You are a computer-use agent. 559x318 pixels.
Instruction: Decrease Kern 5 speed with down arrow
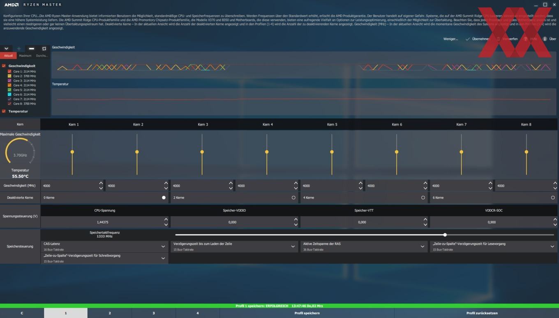point(360,188)
